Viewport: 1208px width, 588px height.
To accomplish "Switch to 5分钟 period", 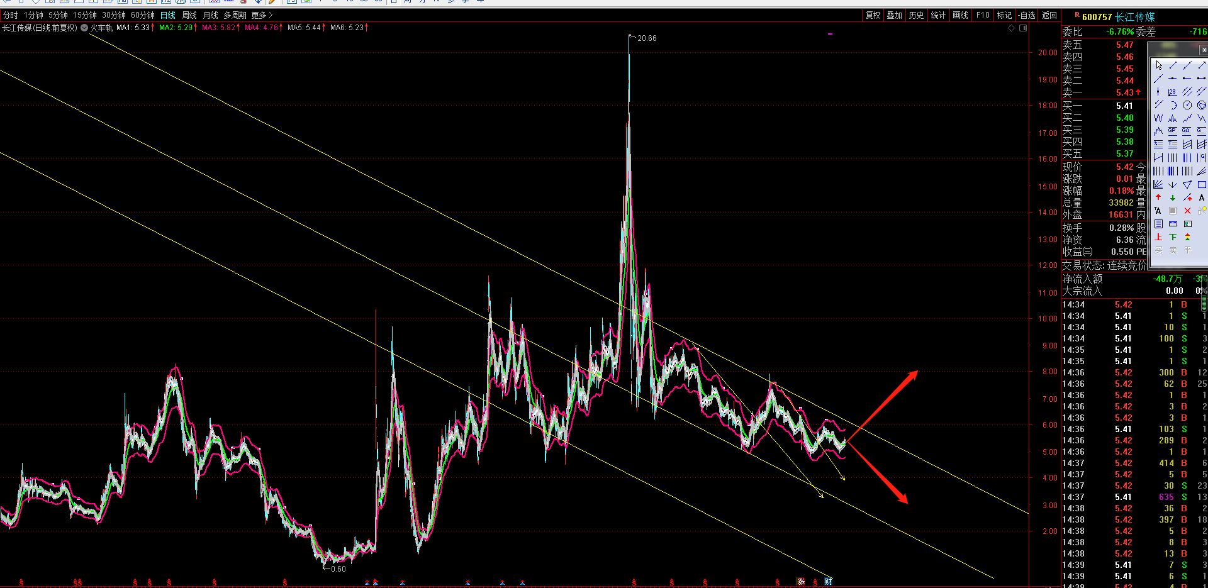I will coord(58,15).
